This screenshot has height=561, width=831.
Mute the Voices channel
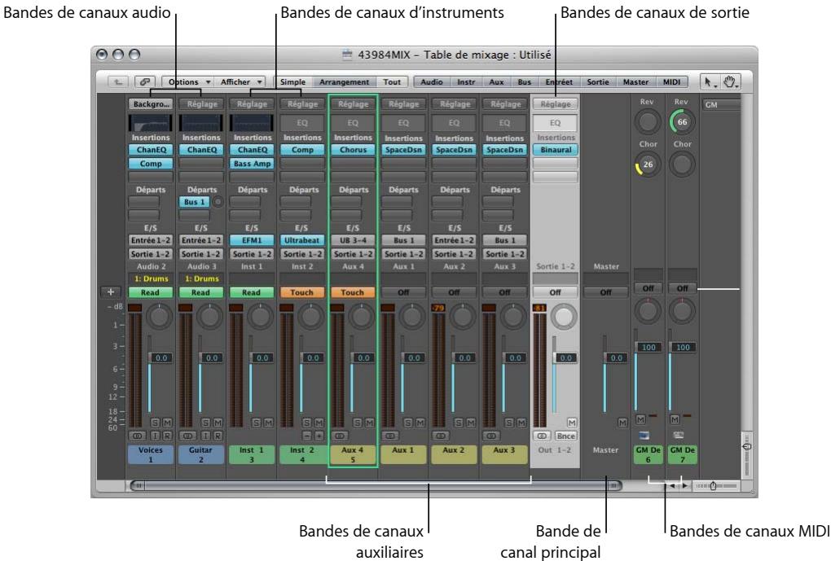[x=167, y=423]
